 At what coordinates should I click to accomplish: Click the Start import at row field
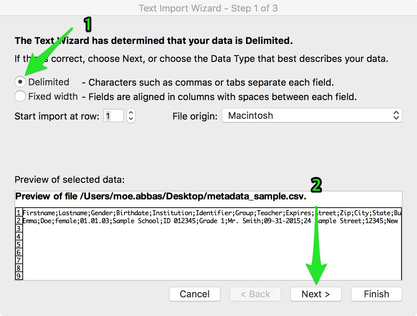(x=114, y=116)
